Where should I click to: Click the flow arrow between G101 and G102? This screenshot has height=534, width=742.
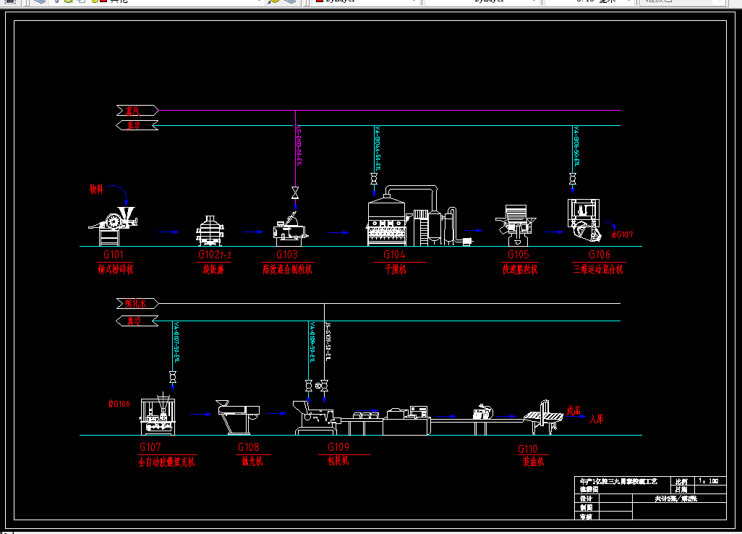(169, 232)
